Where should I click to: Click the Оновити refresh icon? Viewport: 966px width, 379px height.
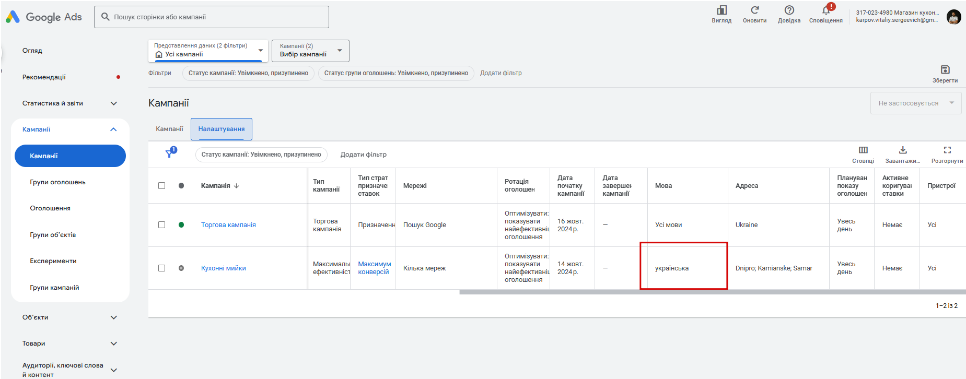tap(754, 10)
